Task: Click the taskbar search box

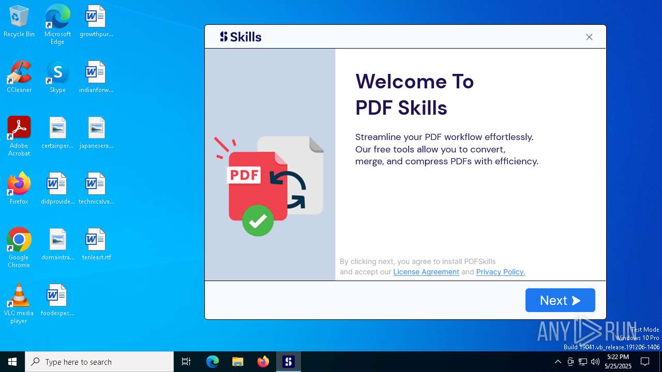Action: (x=99, y=362)
